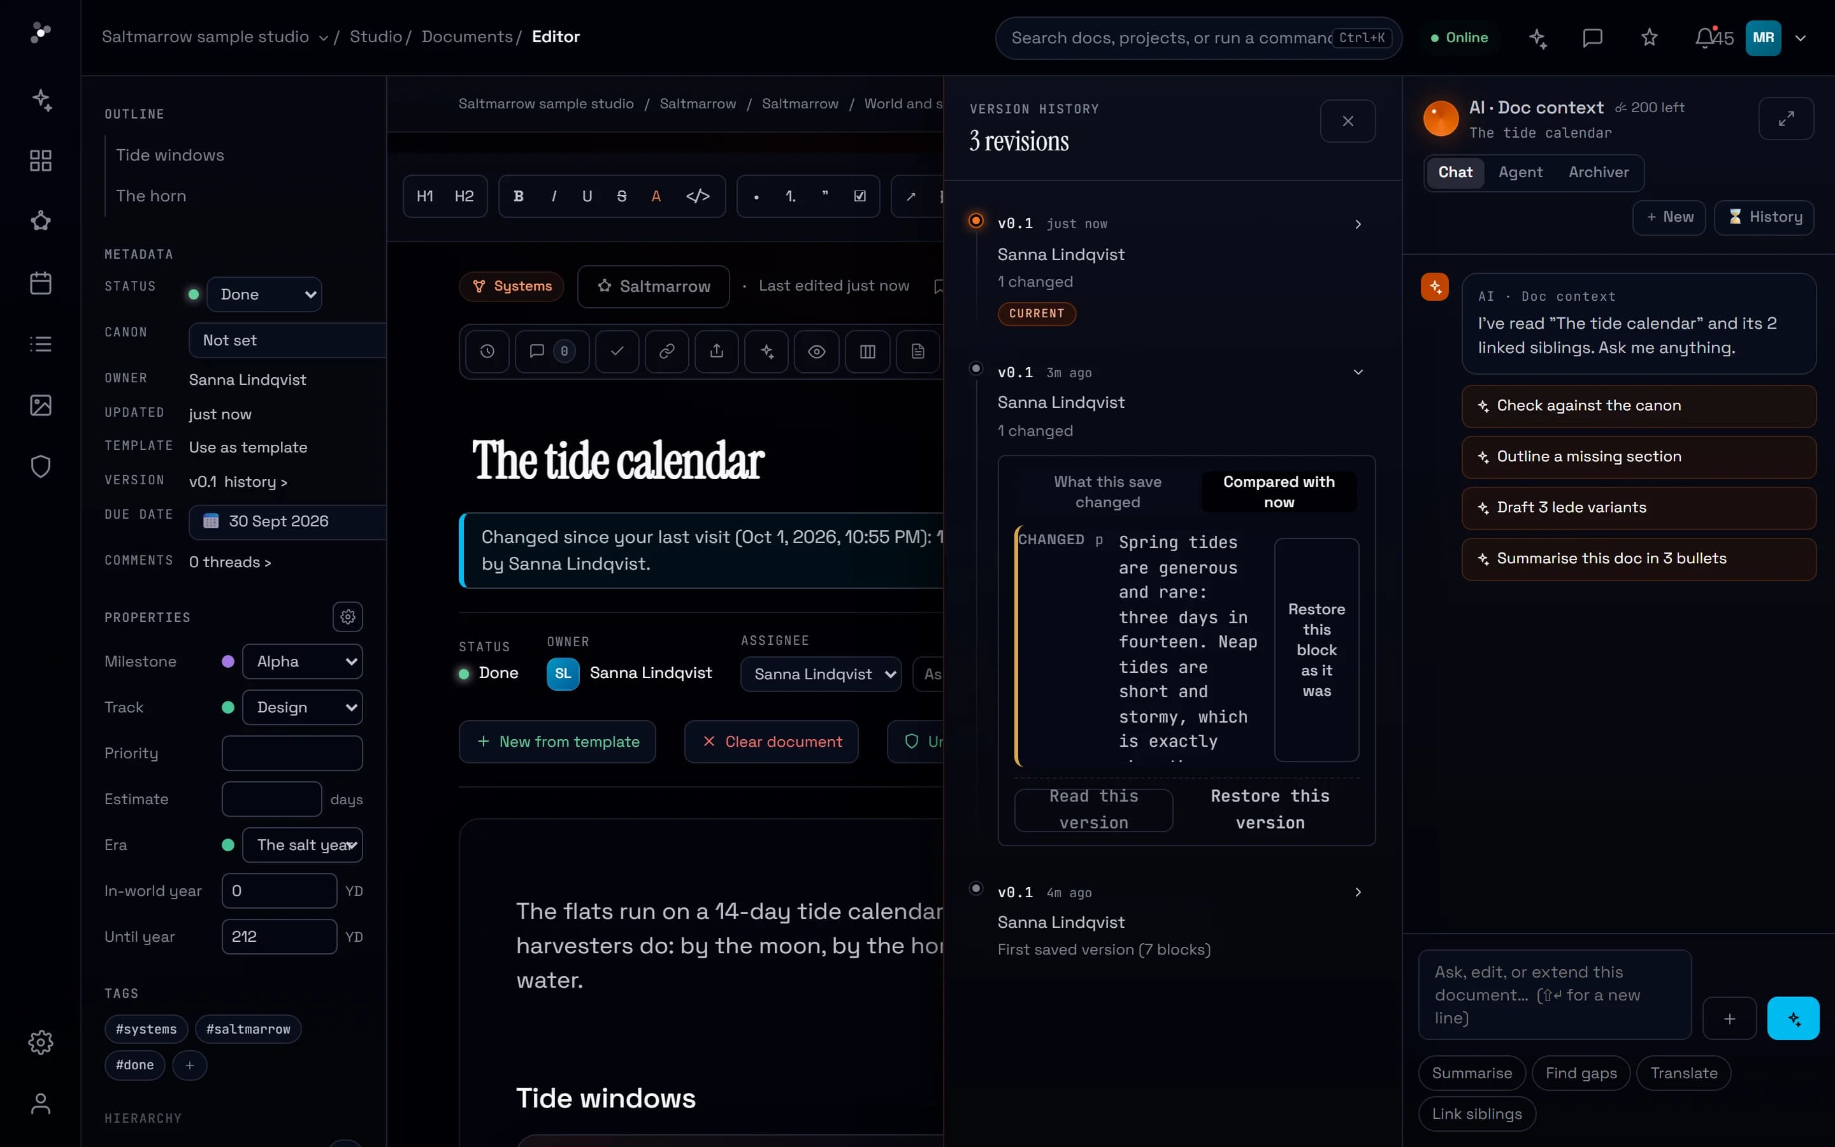Click New from template button
Image resolution: width=1835 pixels, height=1147 pixels.
tap(558, 742)
